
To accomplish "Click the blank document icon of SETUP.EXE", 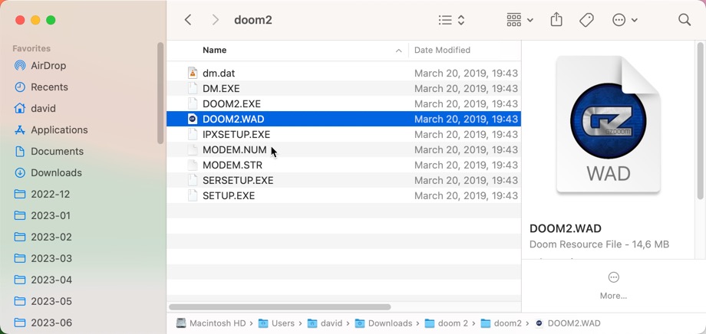I will pyautogui.click(x=193, y=195).
